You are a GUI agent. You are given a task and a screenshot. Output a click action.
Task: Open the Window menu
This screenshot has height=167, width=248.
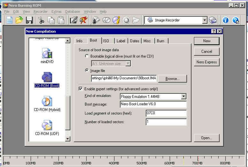(x=90, y=12)
